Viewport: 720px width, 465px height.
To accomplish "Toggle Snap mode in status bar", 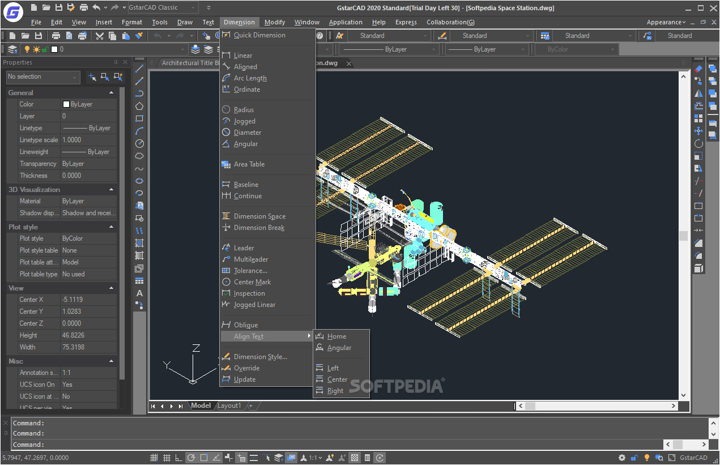I will point(154,458).
